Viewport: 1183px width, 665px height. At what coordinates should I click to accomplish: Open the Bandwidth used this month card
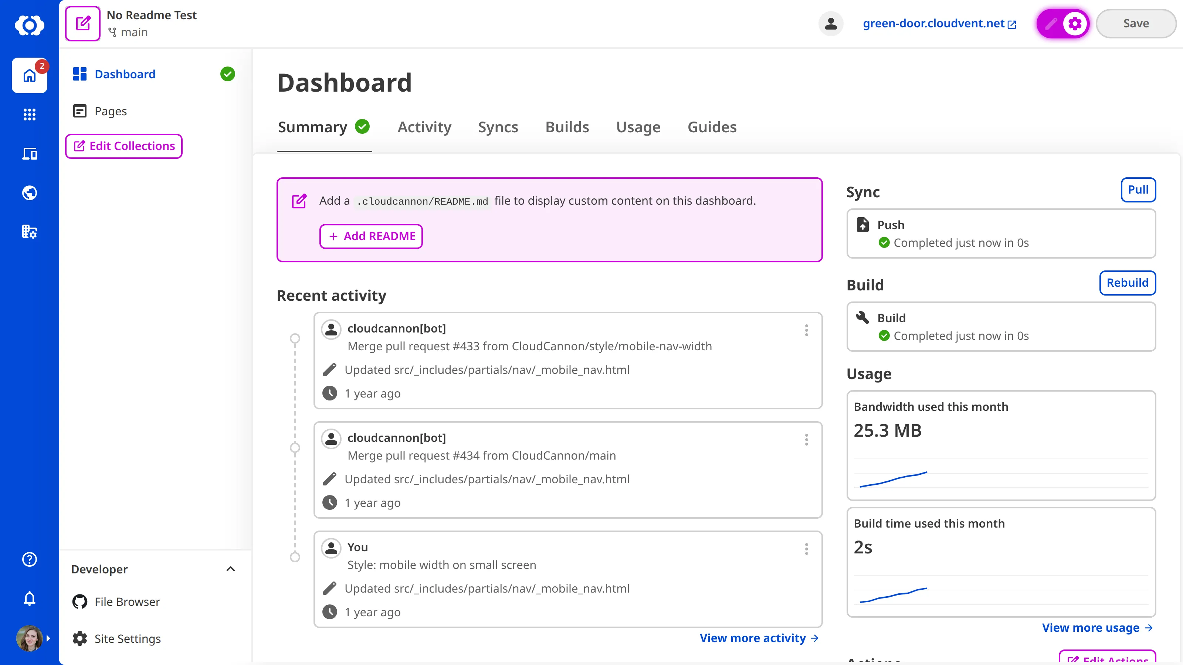pos(1001,445)
